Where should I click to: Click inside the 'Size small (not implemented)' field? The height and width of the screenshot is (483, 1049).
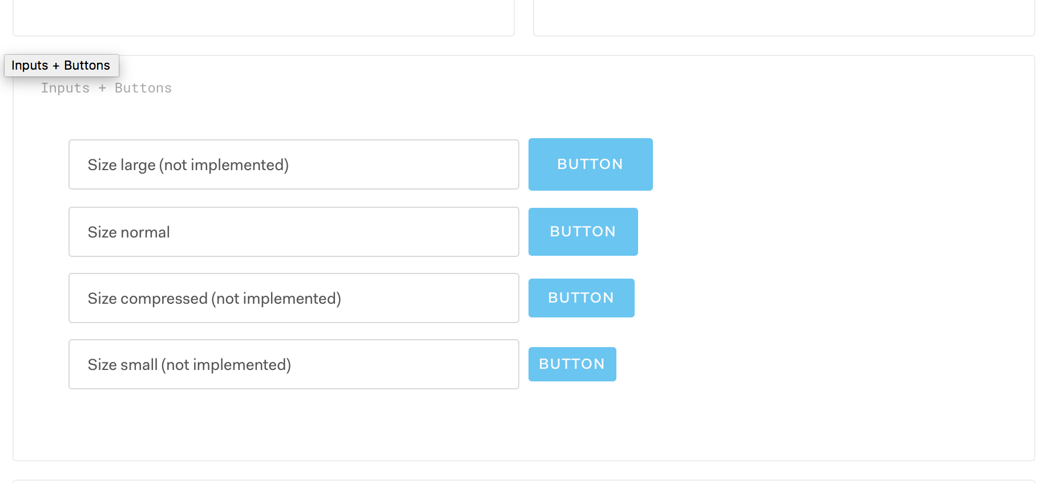coord(293,364)
